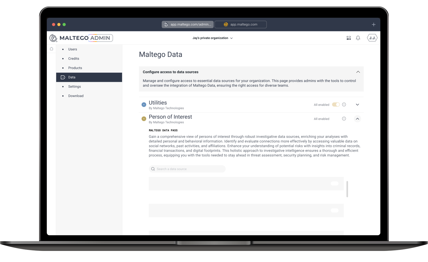Open Credits in the sidebar
The image size is (428, 262).
pyautogui.click(x=89, y=59)
